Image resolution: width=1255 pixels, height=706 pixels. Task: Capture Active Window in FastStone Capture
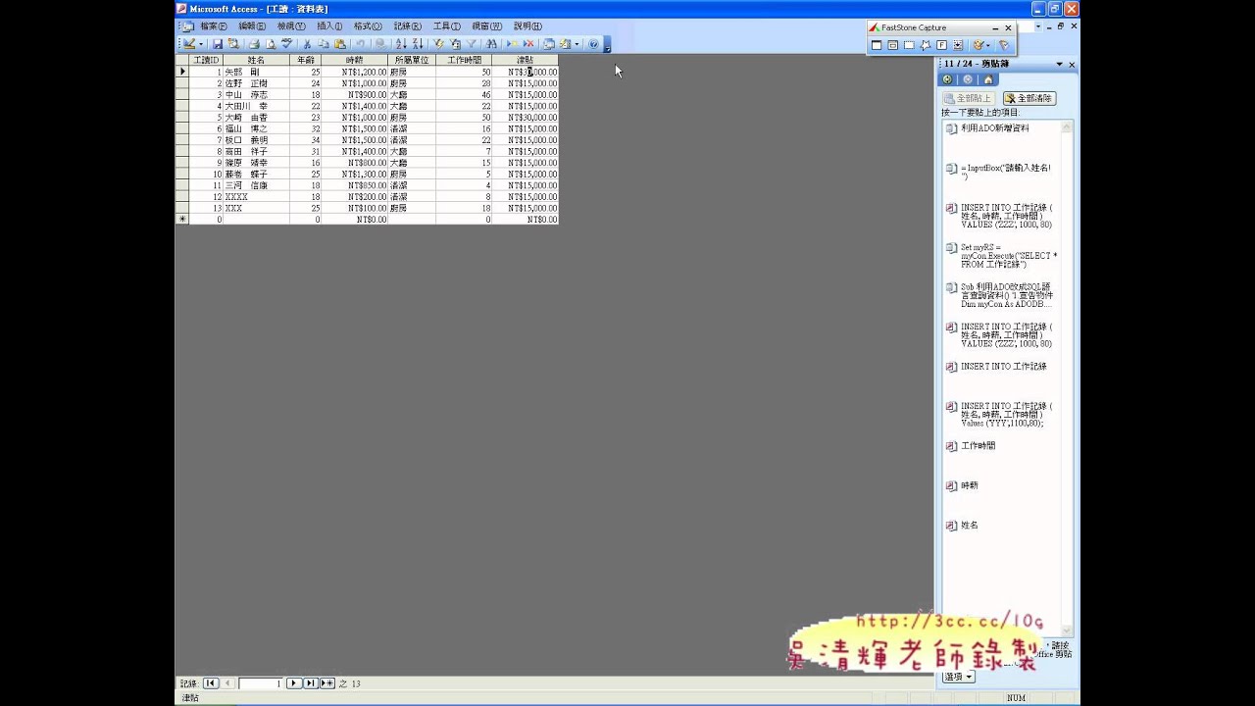pyautogui.click(x=877, y=45)
